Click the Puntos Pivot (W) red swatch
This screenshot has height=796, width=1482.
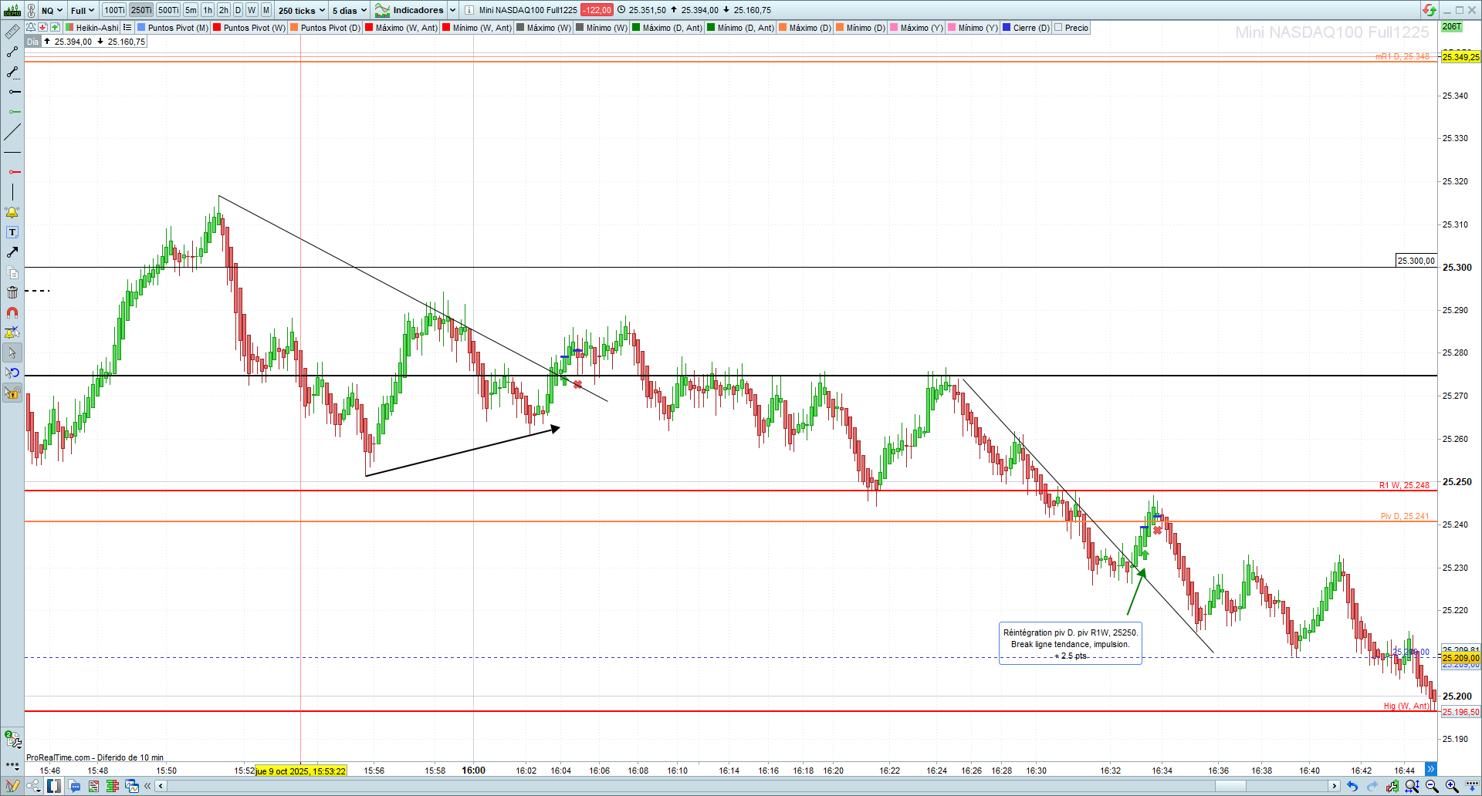pos(218,28)
